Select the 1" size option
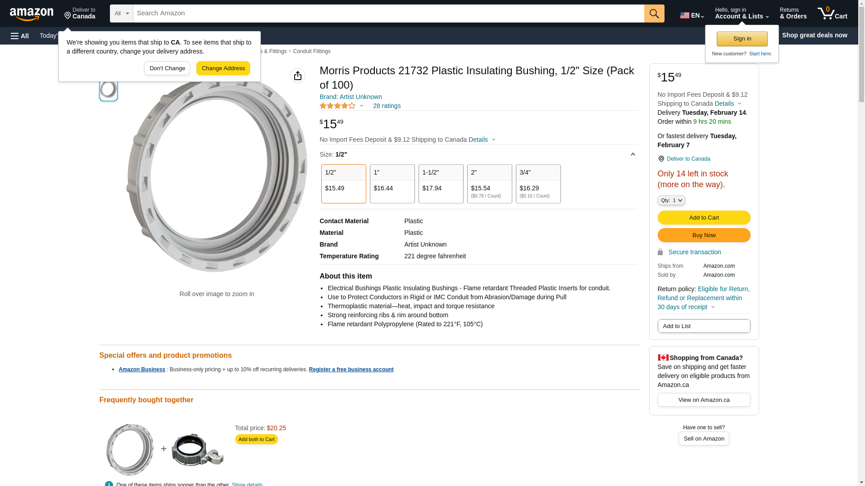865x486 pixels. pyautogui.click(x=392, y=184)
